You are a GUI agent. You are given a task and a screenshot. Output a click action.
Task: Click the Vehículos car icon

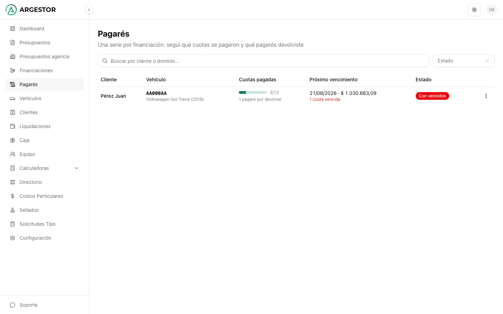pyautogui.click(x=13, y=98)
